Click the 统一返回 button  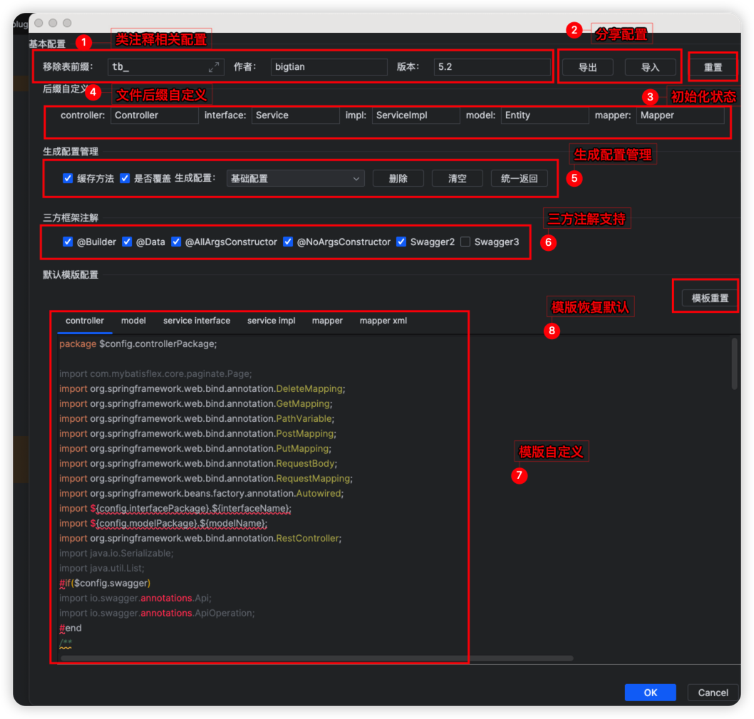click(520, 178)
